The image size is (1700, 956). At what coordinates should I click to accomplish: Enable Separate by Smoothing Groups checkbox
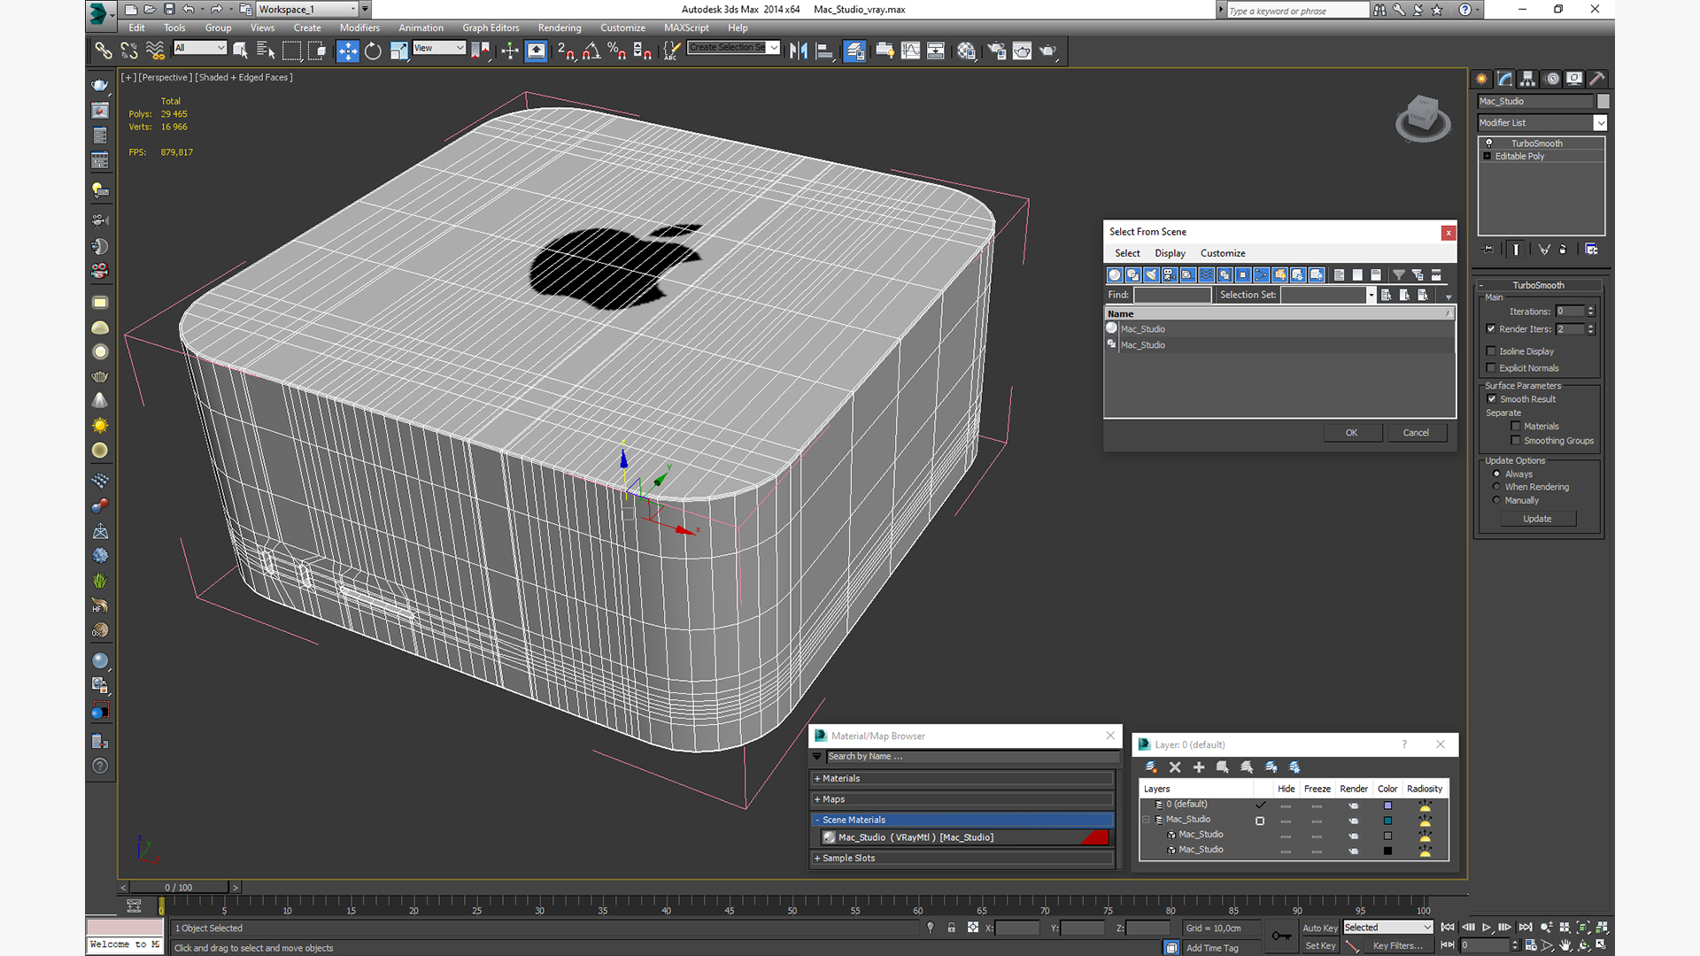1516,441
